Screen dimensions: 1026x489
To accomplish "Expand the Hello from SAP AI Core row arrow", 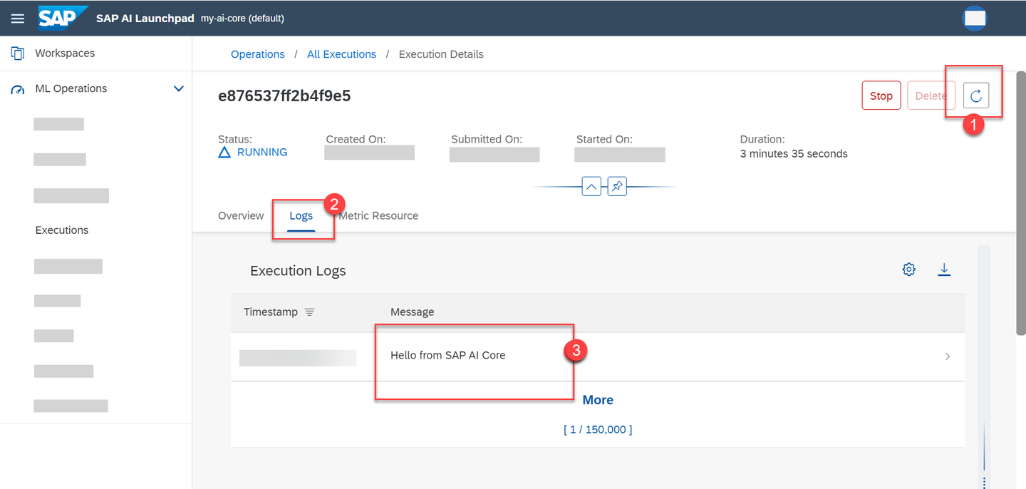I will coord(947,356).
